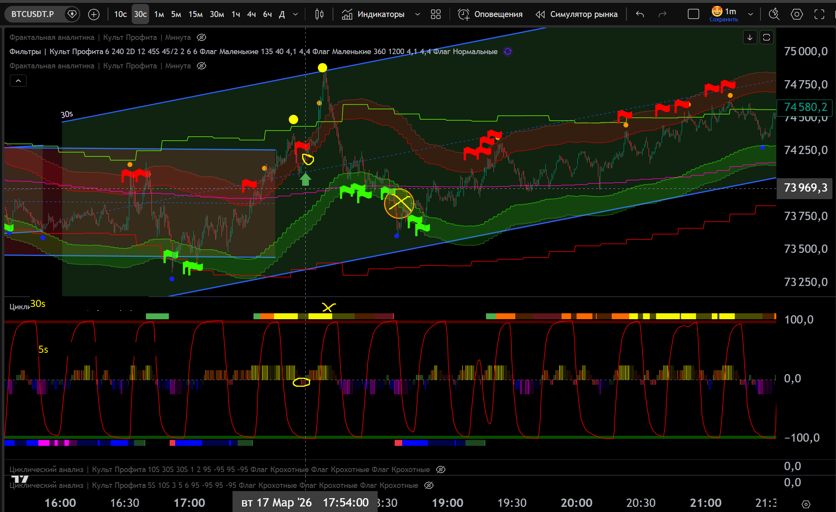The width and height of the screenshot is (836, 512).
Task: Collapse the indicator legend chevron
Action: [x=18, y=81]
